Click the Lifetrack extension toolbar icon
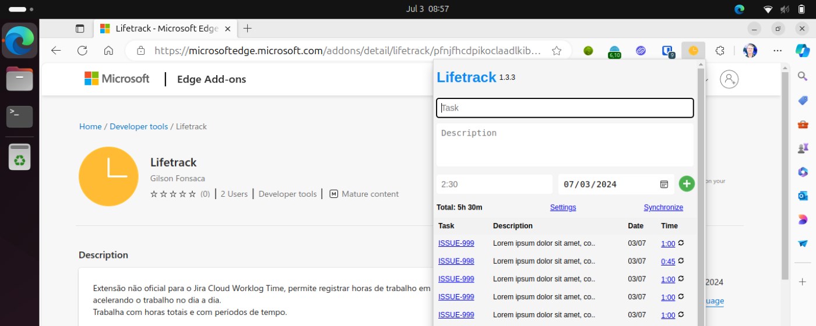The image size is (816, 326). tap(693, 51)
